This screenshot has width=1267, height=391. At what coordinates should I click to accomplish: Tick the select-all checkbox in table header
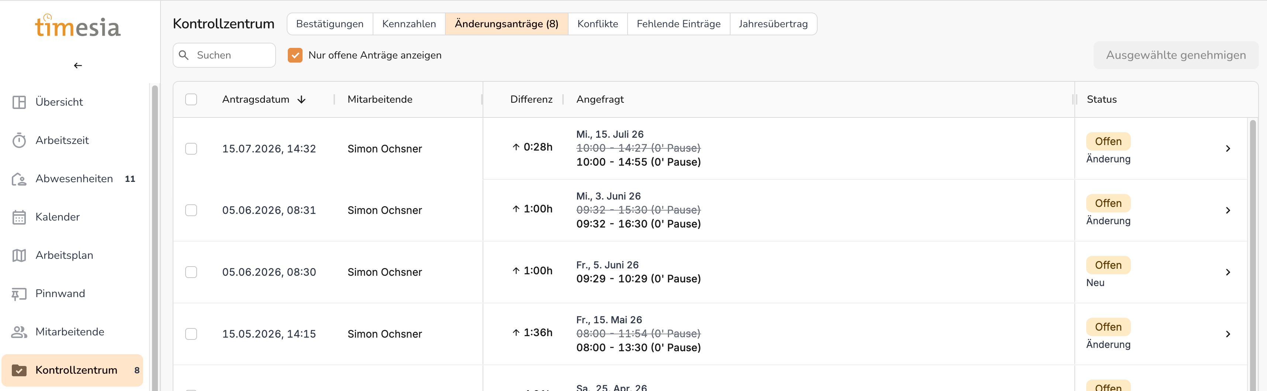191,99
